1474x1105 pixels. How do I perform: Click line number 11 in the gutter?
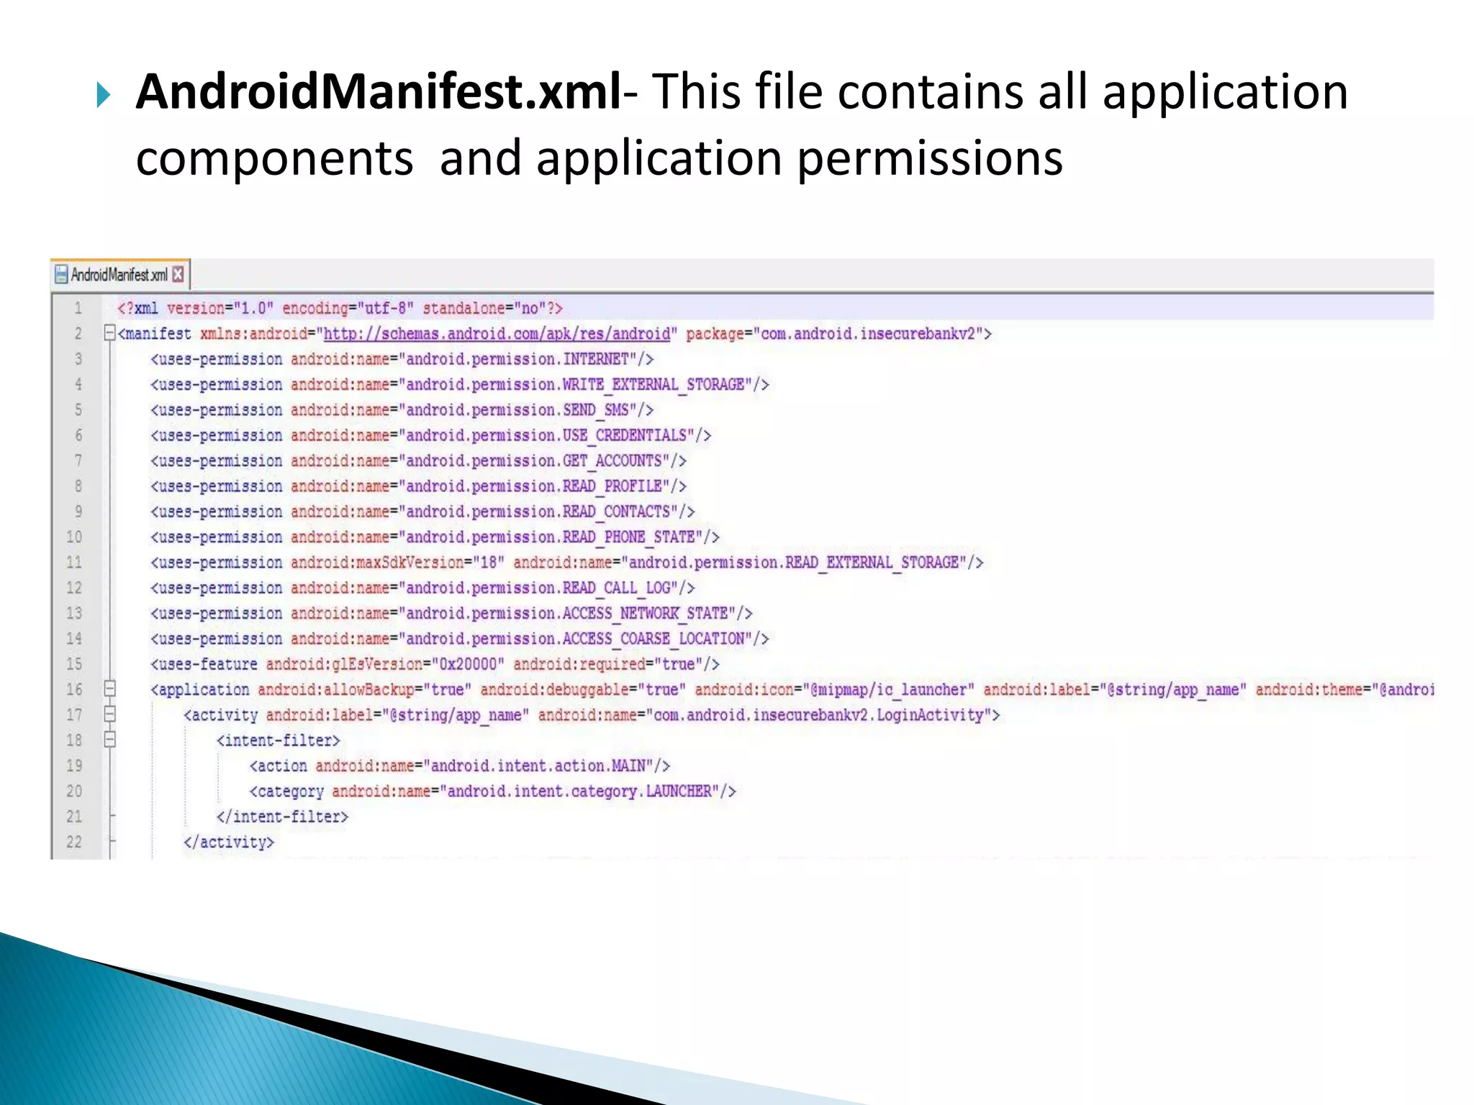coord(74,563)
